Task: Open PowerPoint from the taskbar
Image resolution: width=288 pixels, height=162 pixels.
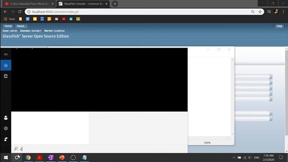Action: pyautogui.click(x=62, y=157)
